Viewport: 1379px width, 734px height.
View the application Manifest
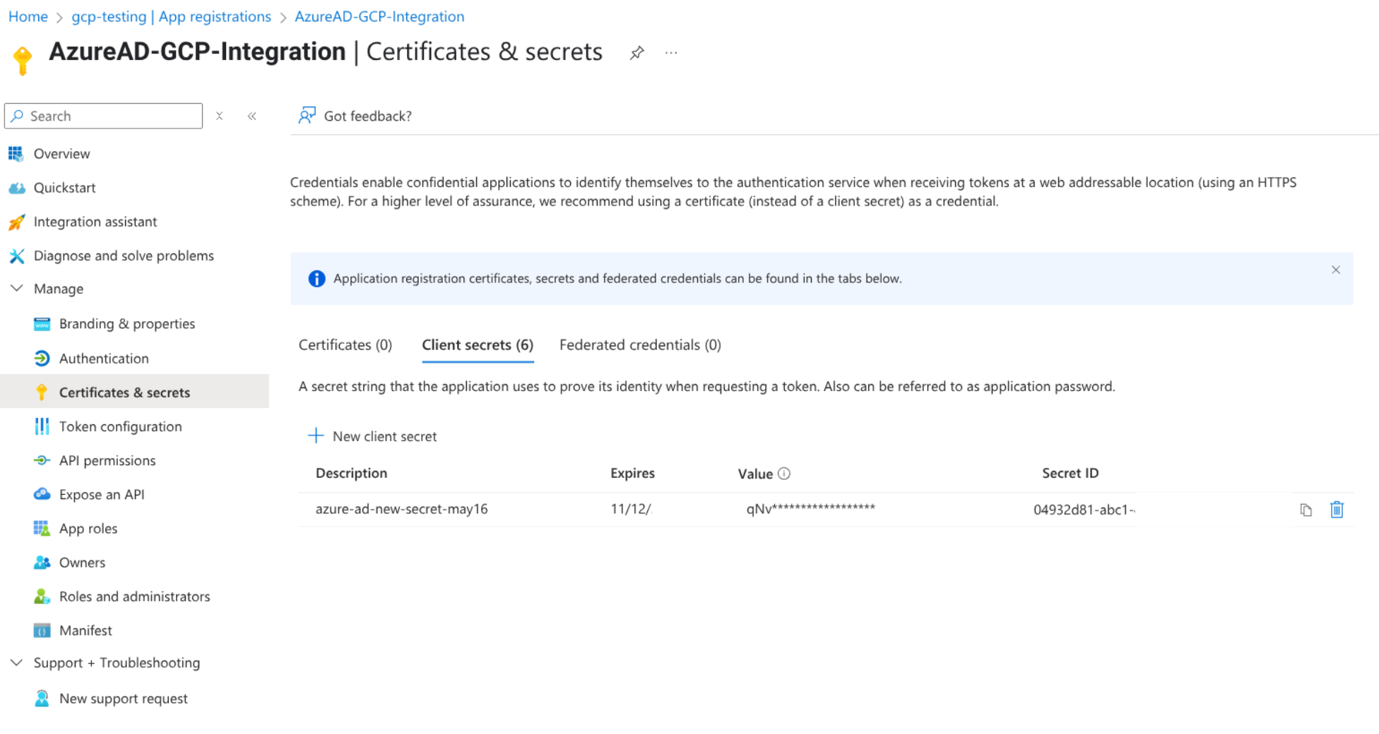pos(85,630)
